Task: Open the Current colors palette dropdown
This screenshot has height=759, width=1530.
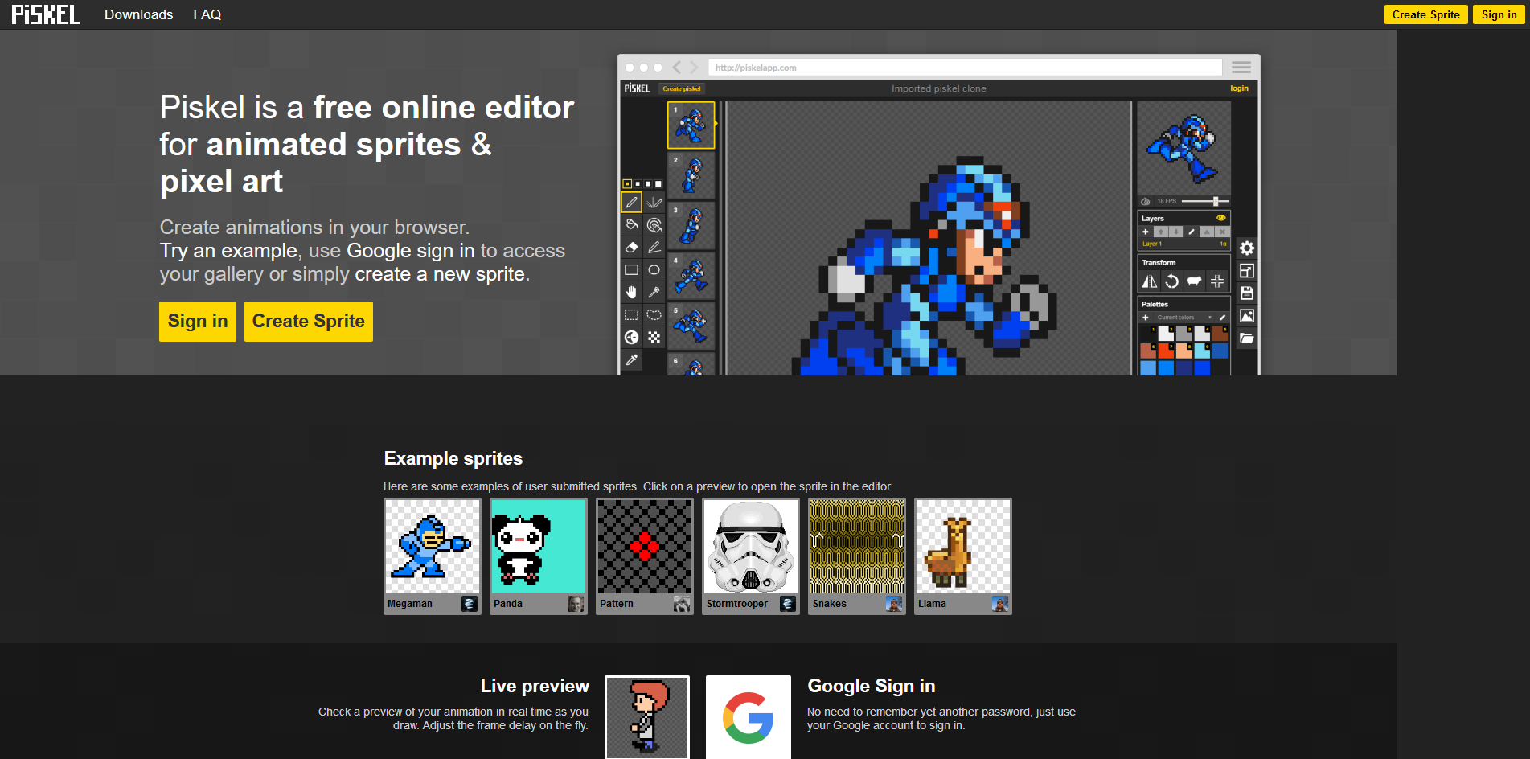Action: (1184, 317)
